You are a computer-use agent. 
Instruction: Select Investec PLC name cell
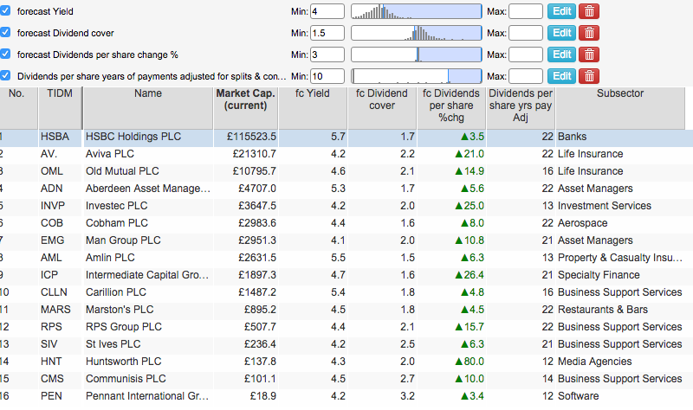148,206
